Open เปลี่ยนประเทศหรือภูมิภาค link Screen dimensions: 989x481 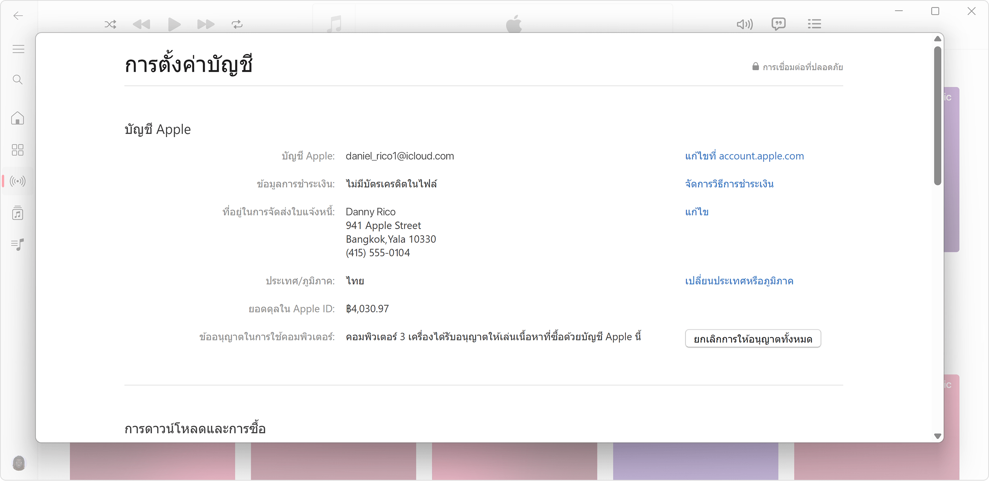click(739, 281)
